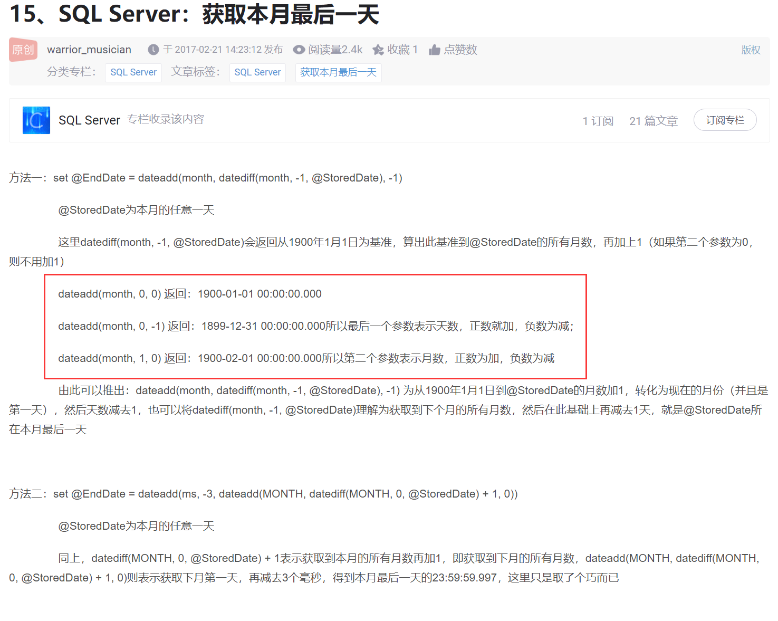The image size is (778, 621).
Task: Click paragraph starting 同上，datediff(MONTH
Action: coord(384,568)
